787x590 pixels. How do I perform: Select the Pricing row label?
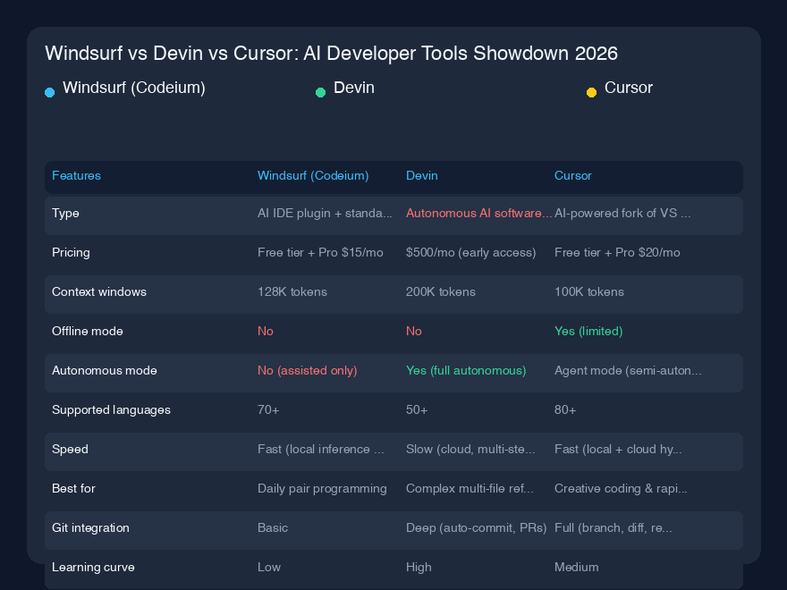[x=71, y=252]
